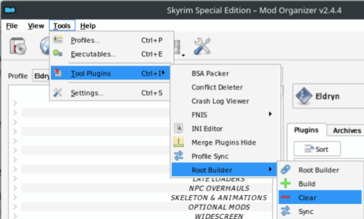Select Profile Sync menu item
364x219 pixels.
pos(225,156)
